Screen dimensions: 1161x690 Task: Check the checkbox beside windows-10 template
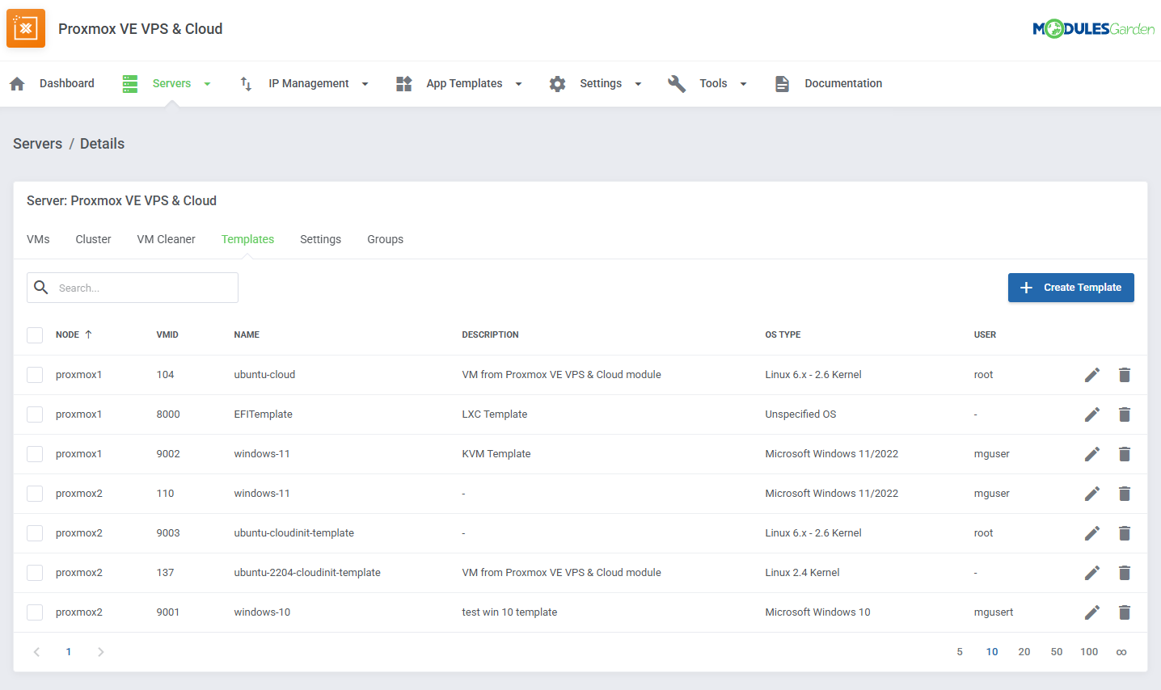tap(35, 612)
